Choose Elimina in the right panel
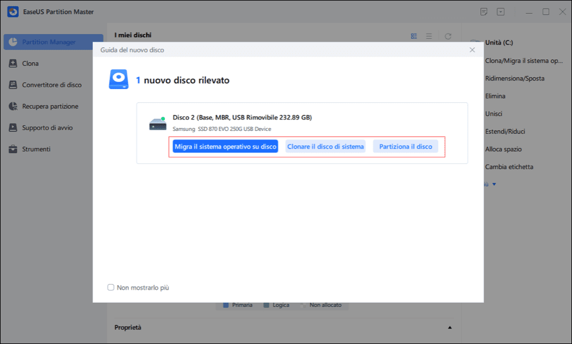This screenshot has width=572, height=344. click(x=495, y=96)
